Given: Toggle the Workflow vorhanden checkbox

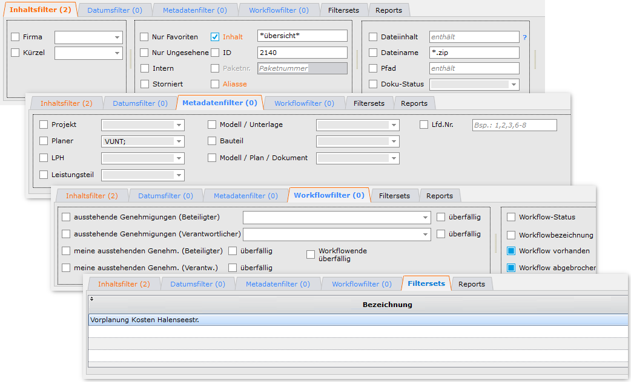Looking at the screenshot, I should coord(511,251).
